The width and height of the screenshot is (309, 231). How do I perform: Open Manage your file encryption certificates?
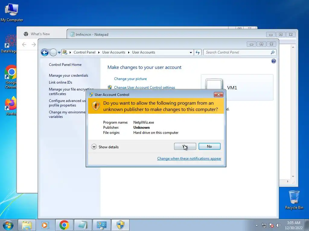[x=67, y=91]
